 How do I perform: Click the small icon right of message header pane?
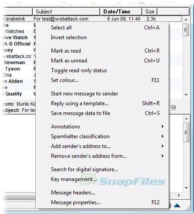[x=173, y=108]
